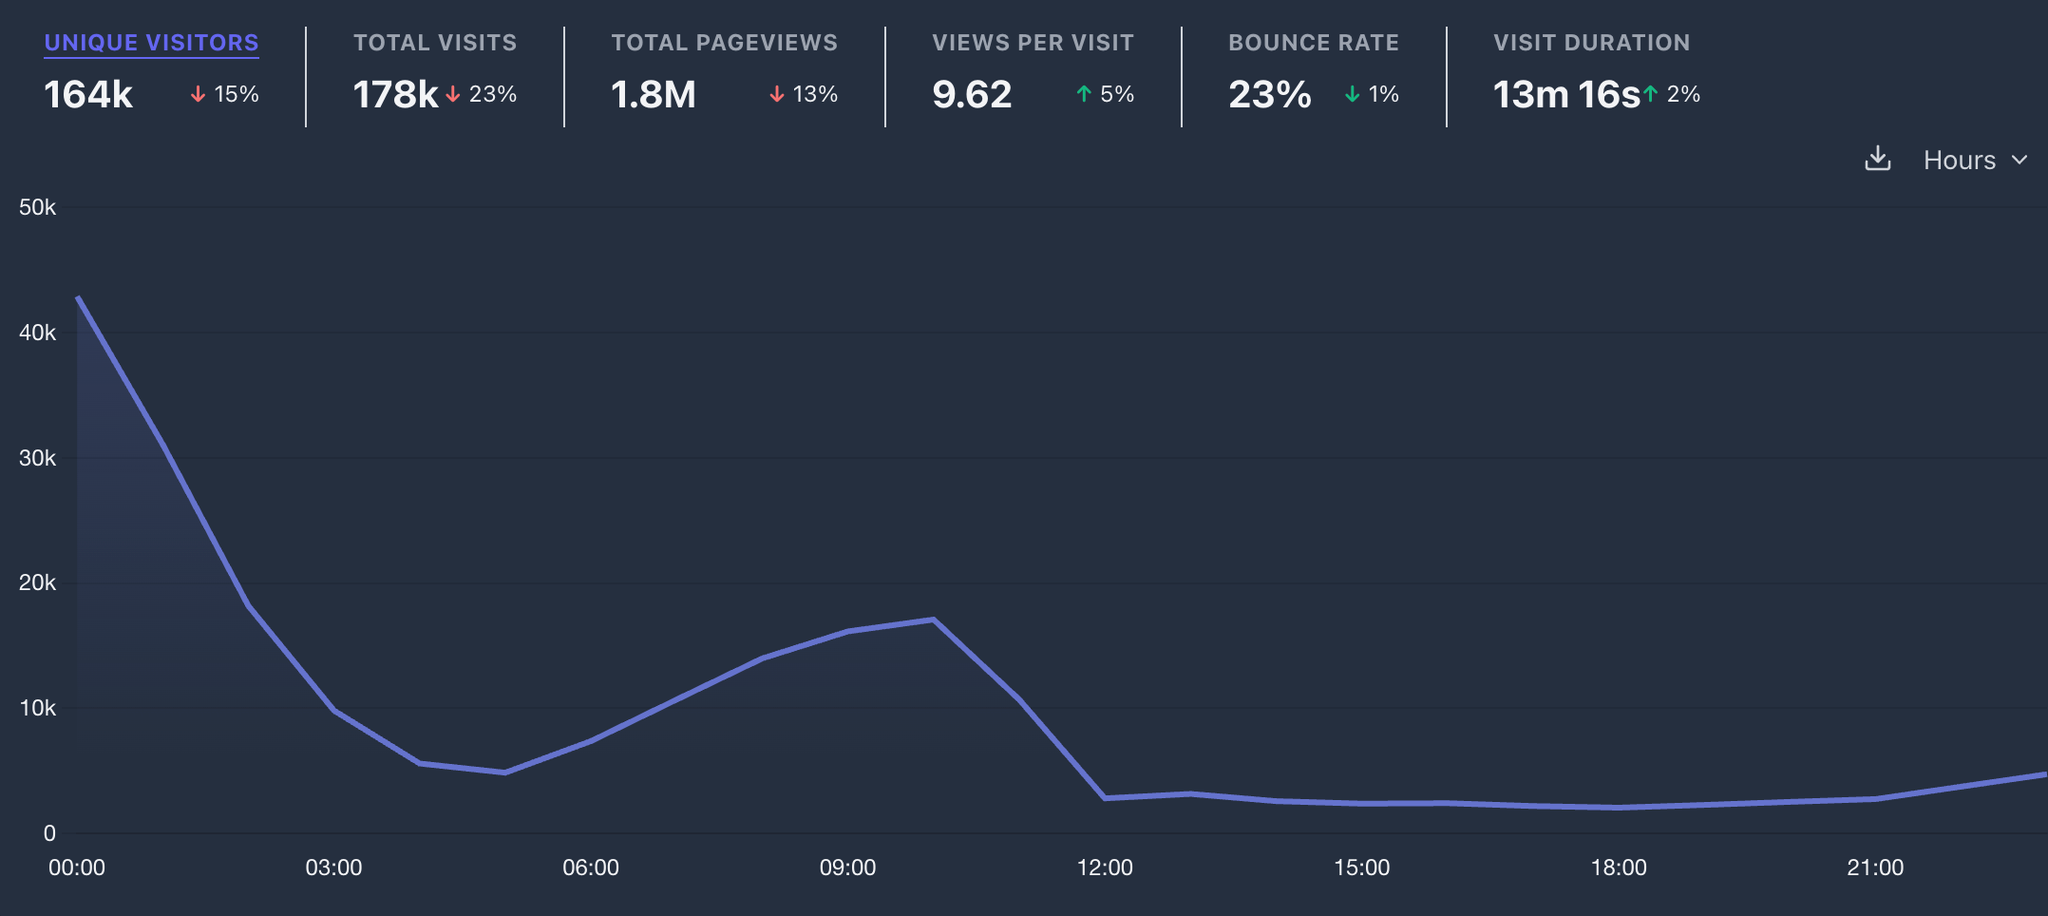The height and width of the screenshot is (916, 2048).
Task: Show the Total Pageviews graph
Action: [x=724, y=43]
